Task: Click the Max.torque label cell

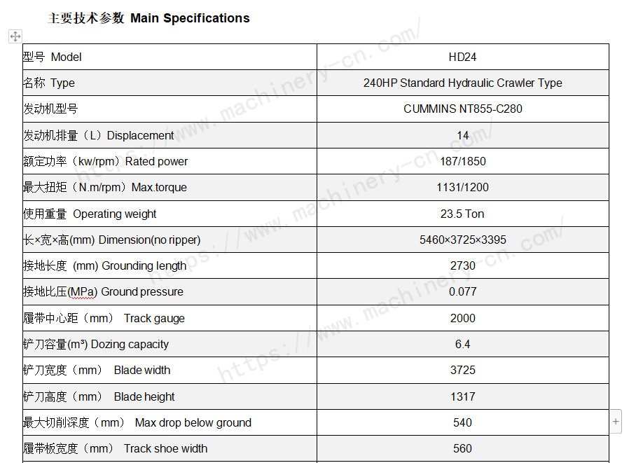Action: [170, 188]
